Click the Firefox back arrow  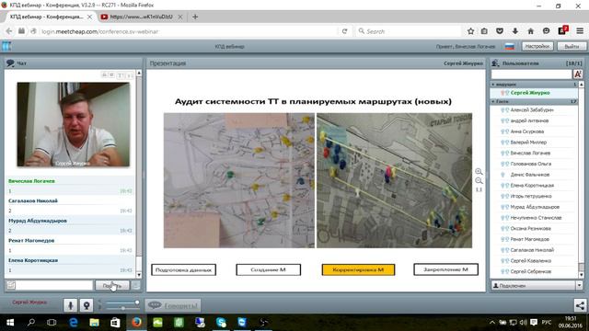[9, 31]
